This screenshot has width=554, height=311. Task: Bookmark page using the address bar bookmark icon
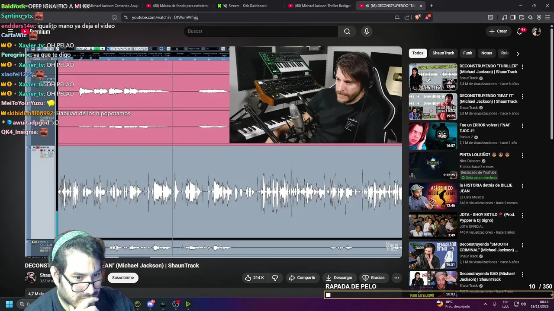114,17
